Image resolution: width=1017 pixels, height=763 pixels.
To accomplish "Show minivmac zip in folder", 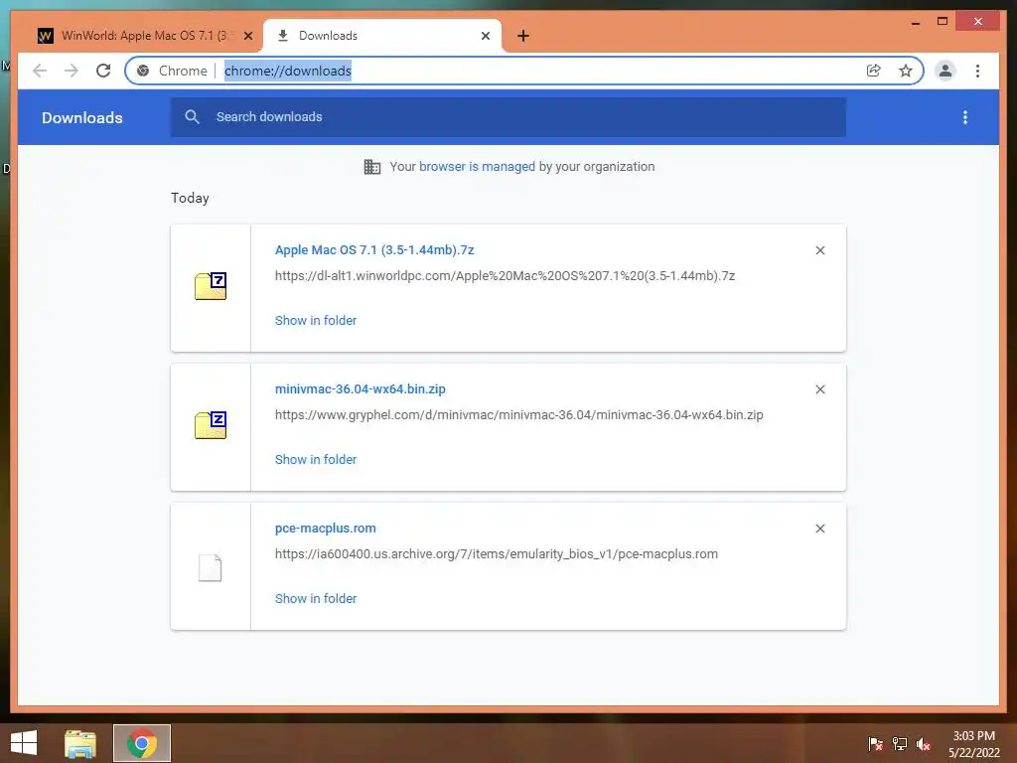I will (315, 459).
